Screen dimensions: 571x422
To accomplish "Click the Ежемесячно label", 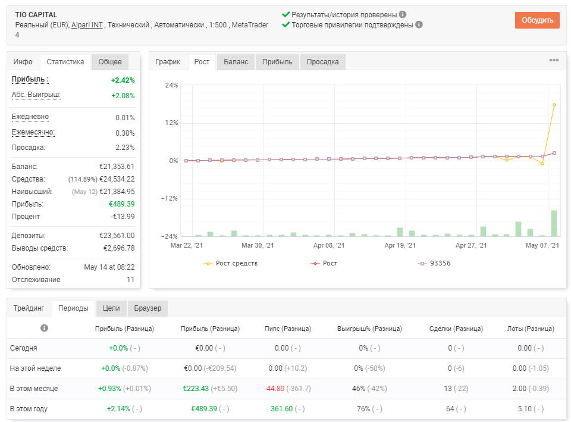I will 33,132.
